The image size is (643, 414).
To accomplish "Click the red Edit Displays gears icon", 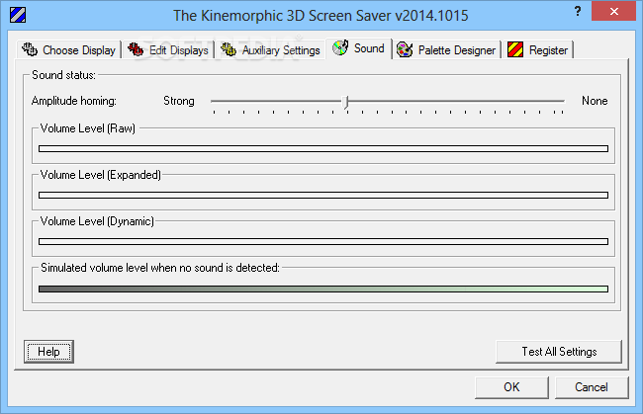I will (x=136, y=49).
